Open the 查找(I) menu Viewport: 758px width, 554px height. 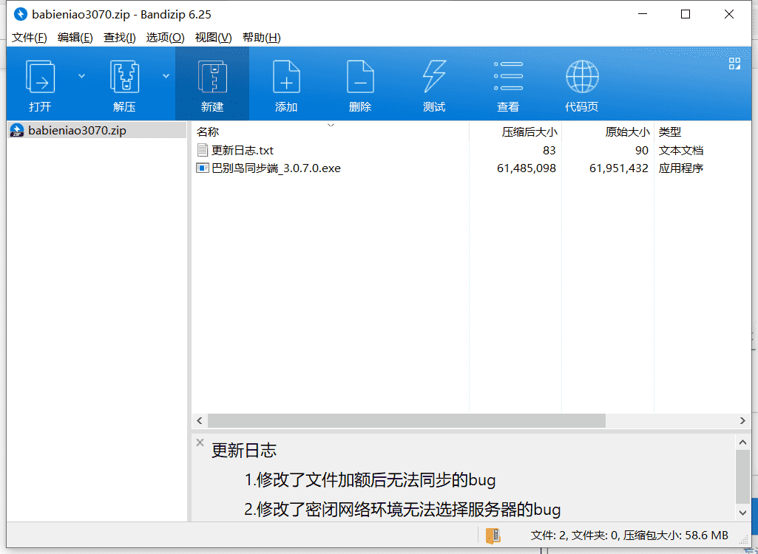point(119,38)
